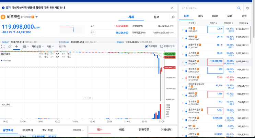Click the ADA/KRW price 1,385

coord(220,94)
